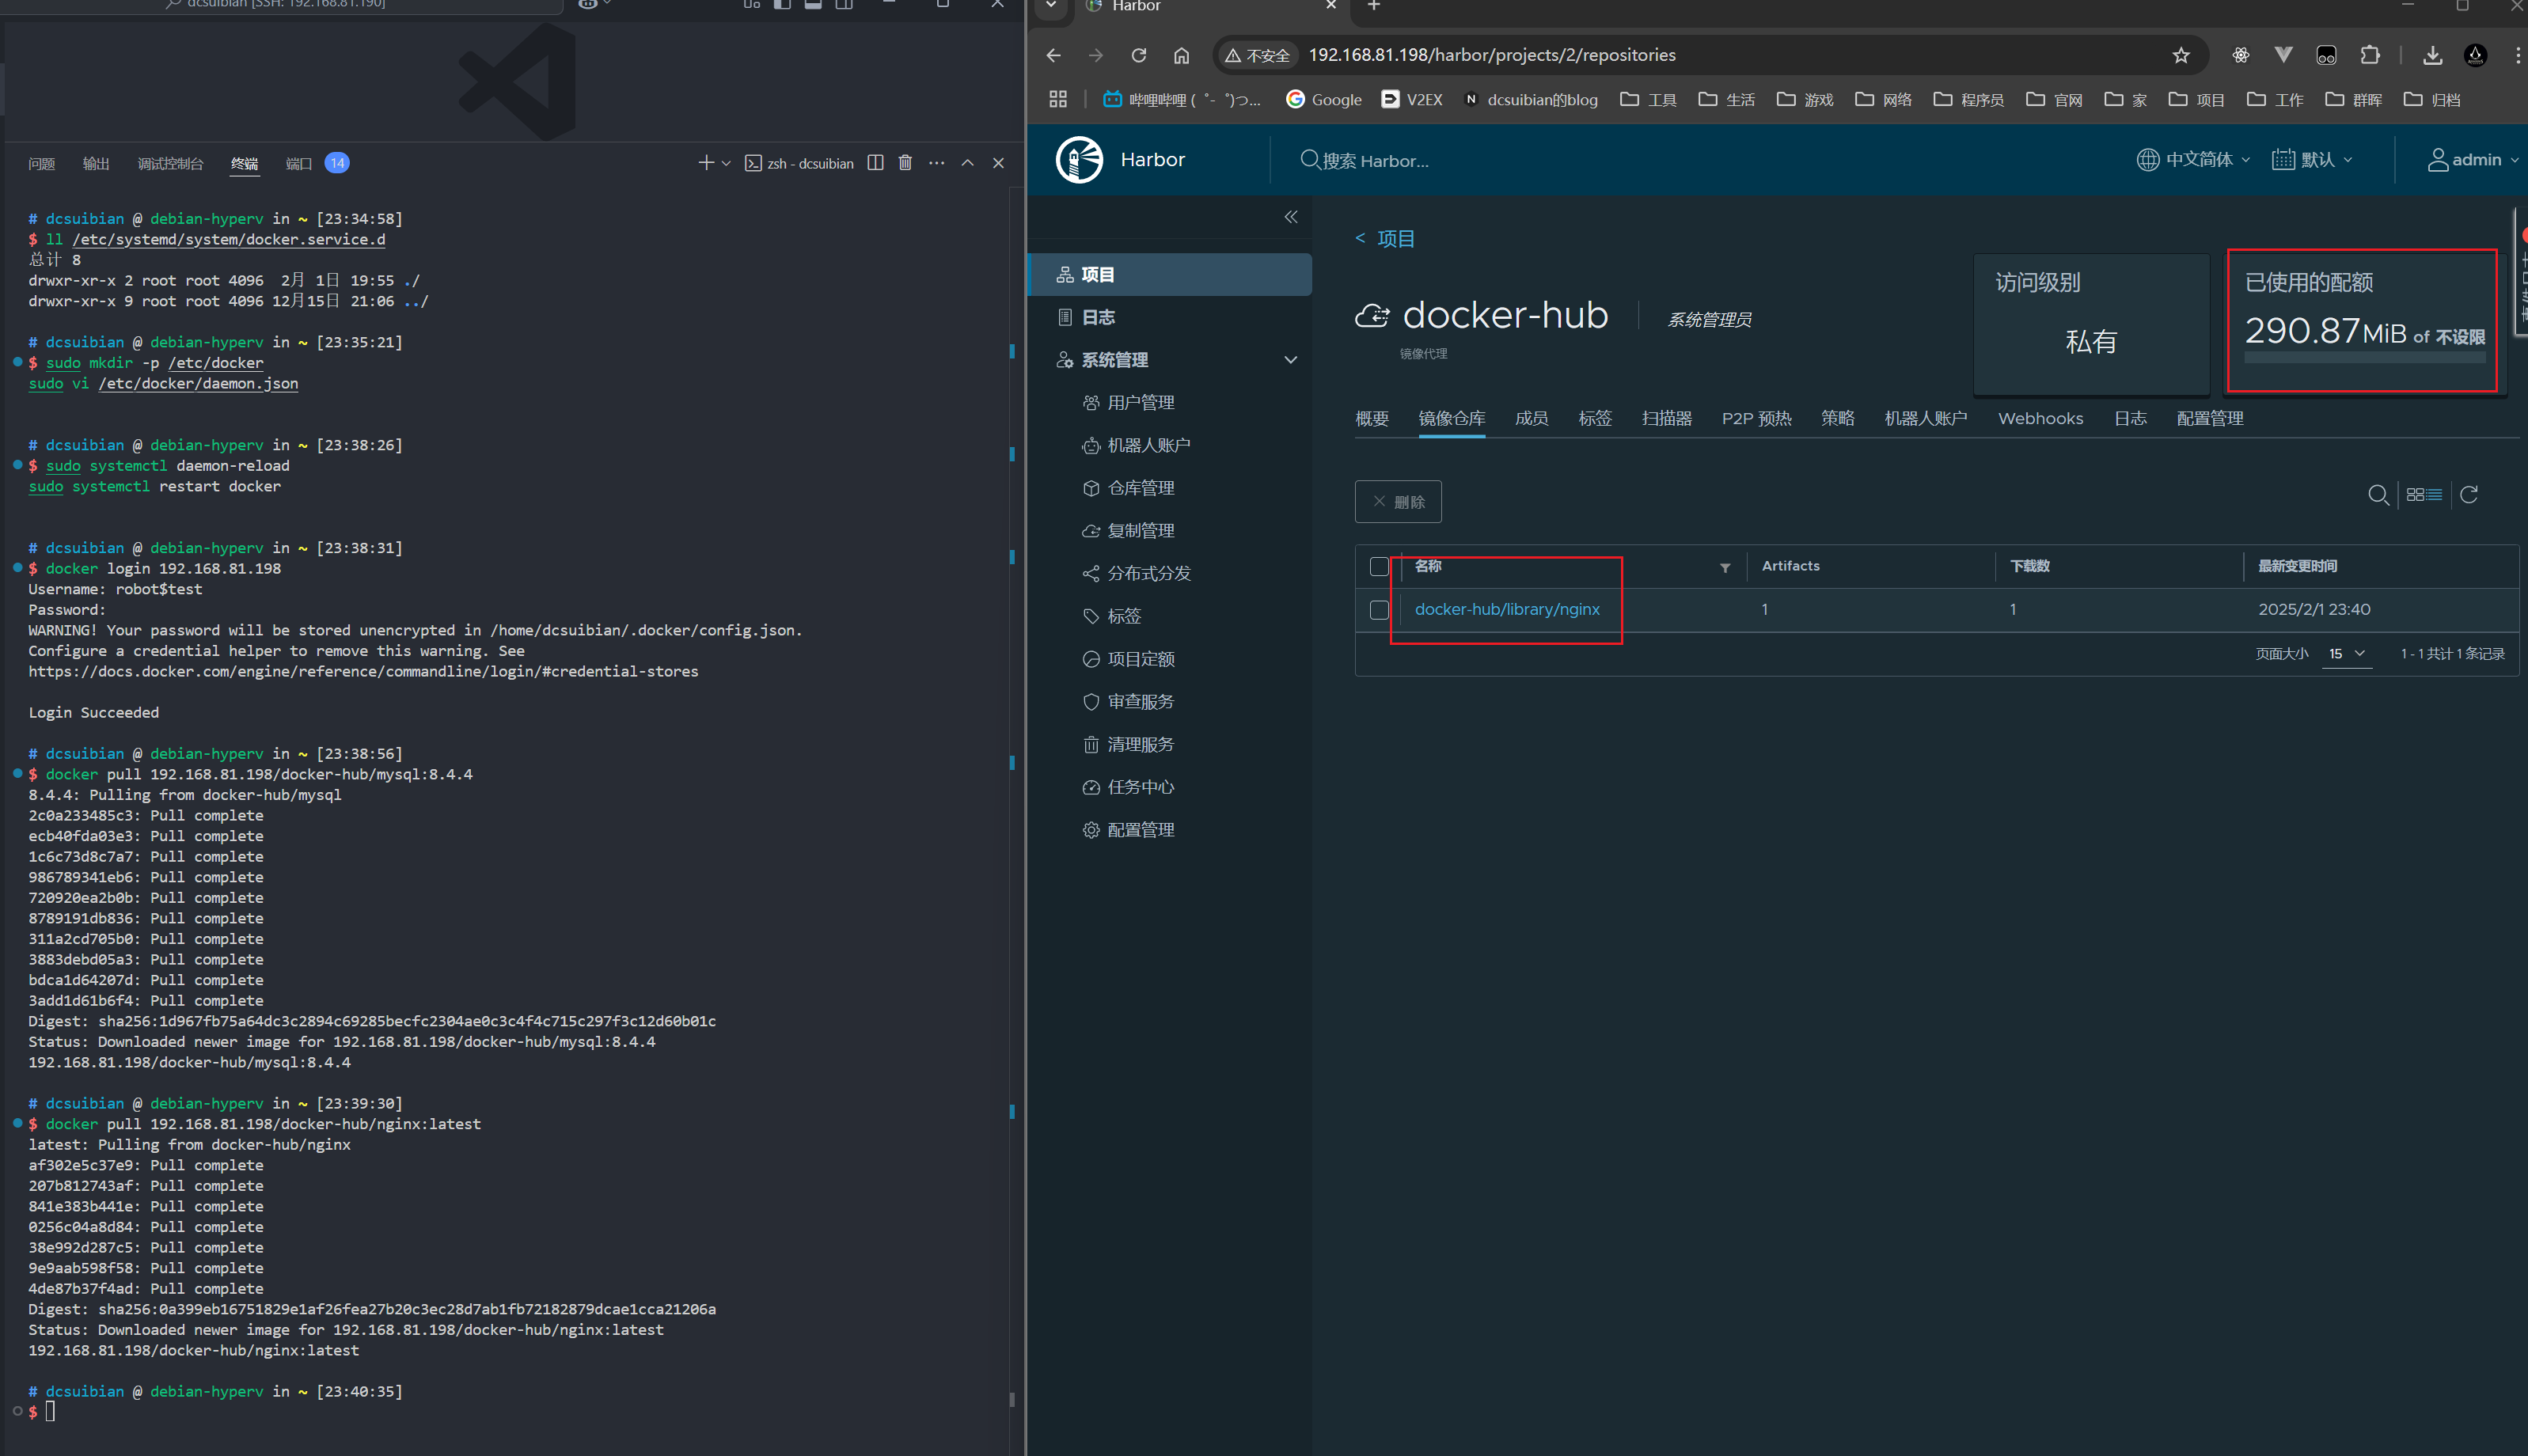The width and height of the screenshot is (2528, 1456).
Task: Reload the browser page
Action: (1138, 55)
